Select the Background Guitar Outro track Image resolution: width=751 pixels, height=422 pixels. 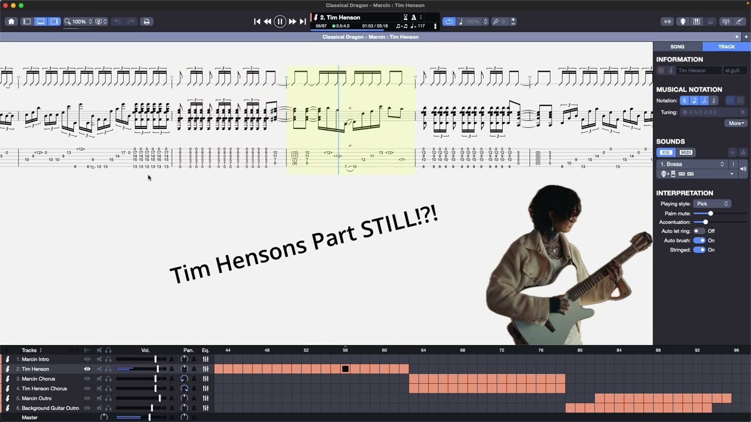pos(50,409)
